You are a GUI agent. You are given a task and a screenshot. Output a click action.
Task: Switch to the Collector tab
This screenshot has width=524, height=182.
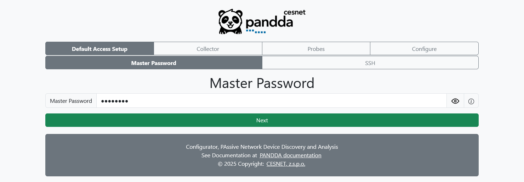(x=208, y=49)
